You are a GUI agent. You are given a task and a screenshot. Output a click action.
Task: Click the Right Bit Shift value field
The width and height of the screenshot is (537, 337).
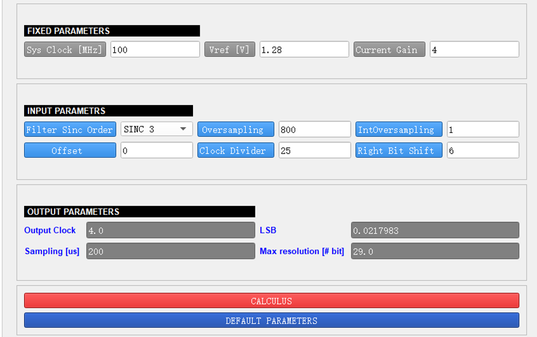(x=482, y=150)
